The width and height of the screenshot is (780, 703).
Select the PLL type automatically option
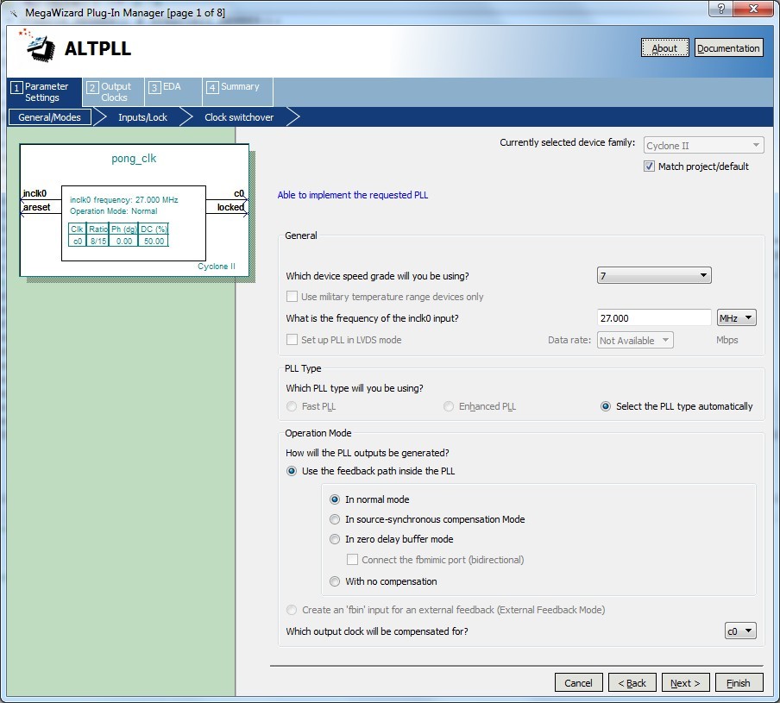[x=606, y=406]
